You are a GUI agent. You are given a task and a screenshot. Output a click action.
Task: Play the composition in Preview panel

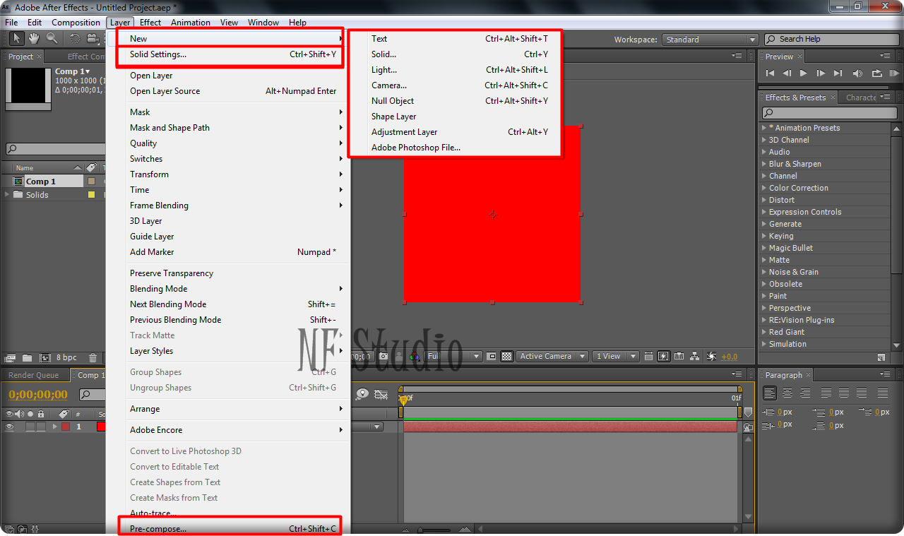point(804,73)
